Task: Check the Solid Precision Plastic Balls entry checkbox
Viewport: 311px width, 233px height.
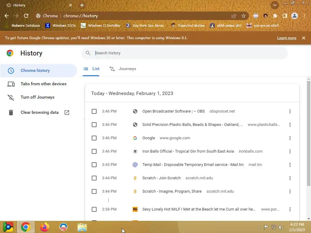Action: [x=94, y=125]
